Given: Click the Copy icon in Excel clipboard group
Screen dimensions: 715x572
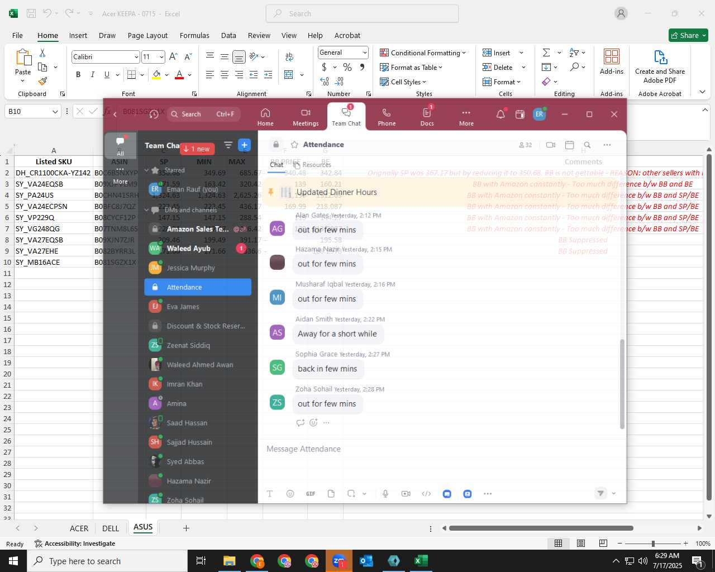Looking at the screenshot, I should [x=42, y=67].
